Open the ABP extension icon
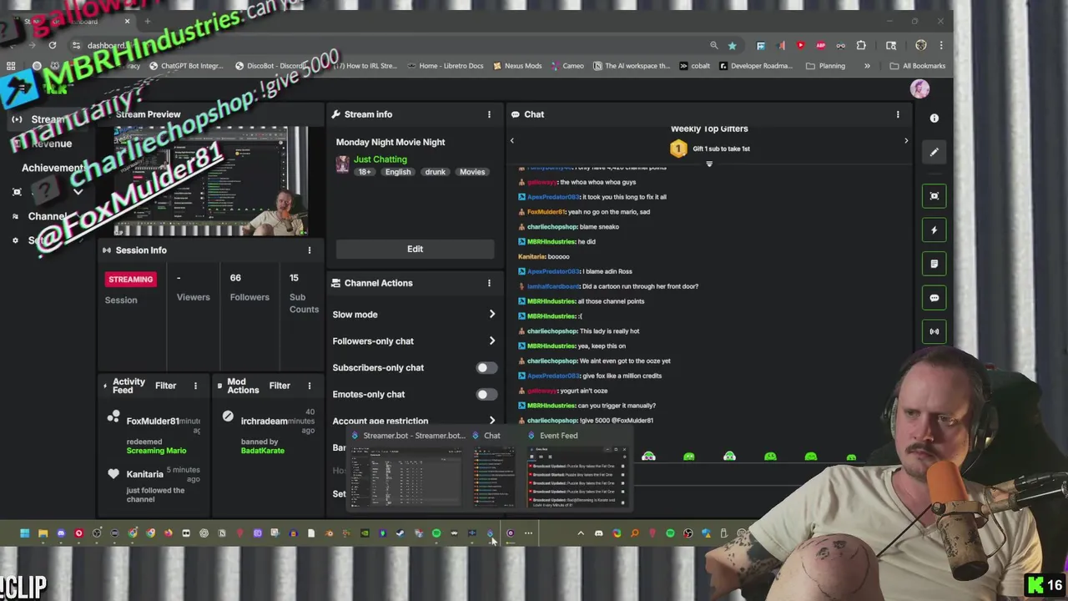The height and width of the screenshot is (601, 1068). 820,46
